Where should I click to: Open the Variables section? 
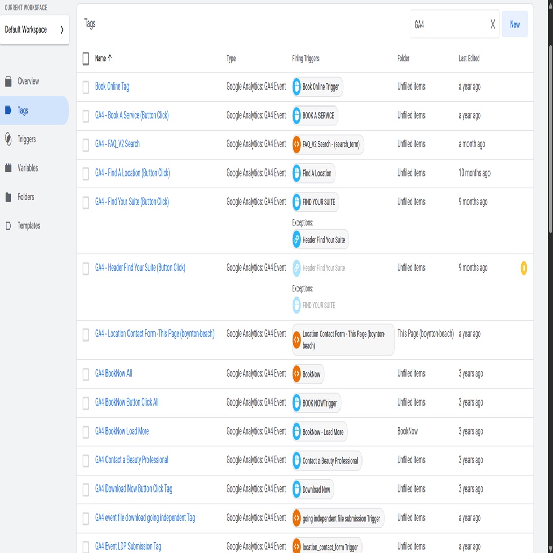(x=28, y=167)
